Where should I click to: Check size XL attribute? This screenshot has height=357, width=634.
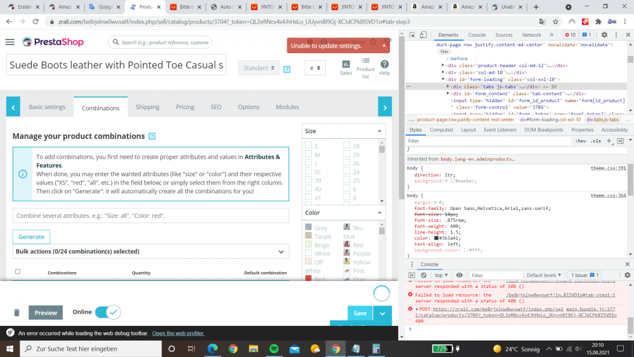pos(309,171)
